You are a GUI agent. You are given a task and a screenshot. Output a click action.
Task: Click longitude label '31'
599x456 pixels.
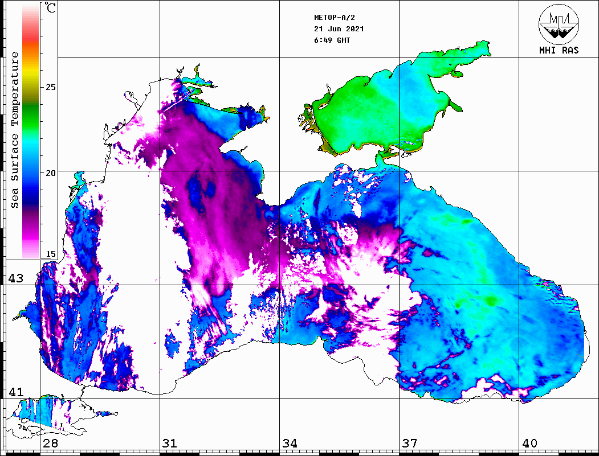(170, 443)
